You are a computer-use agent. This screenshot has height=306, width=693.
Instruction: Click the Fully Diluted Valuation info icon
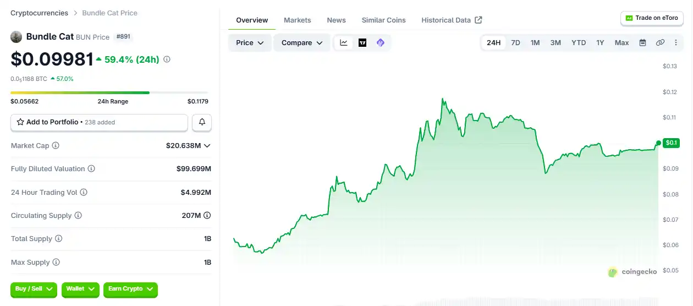tap(91, 169)
